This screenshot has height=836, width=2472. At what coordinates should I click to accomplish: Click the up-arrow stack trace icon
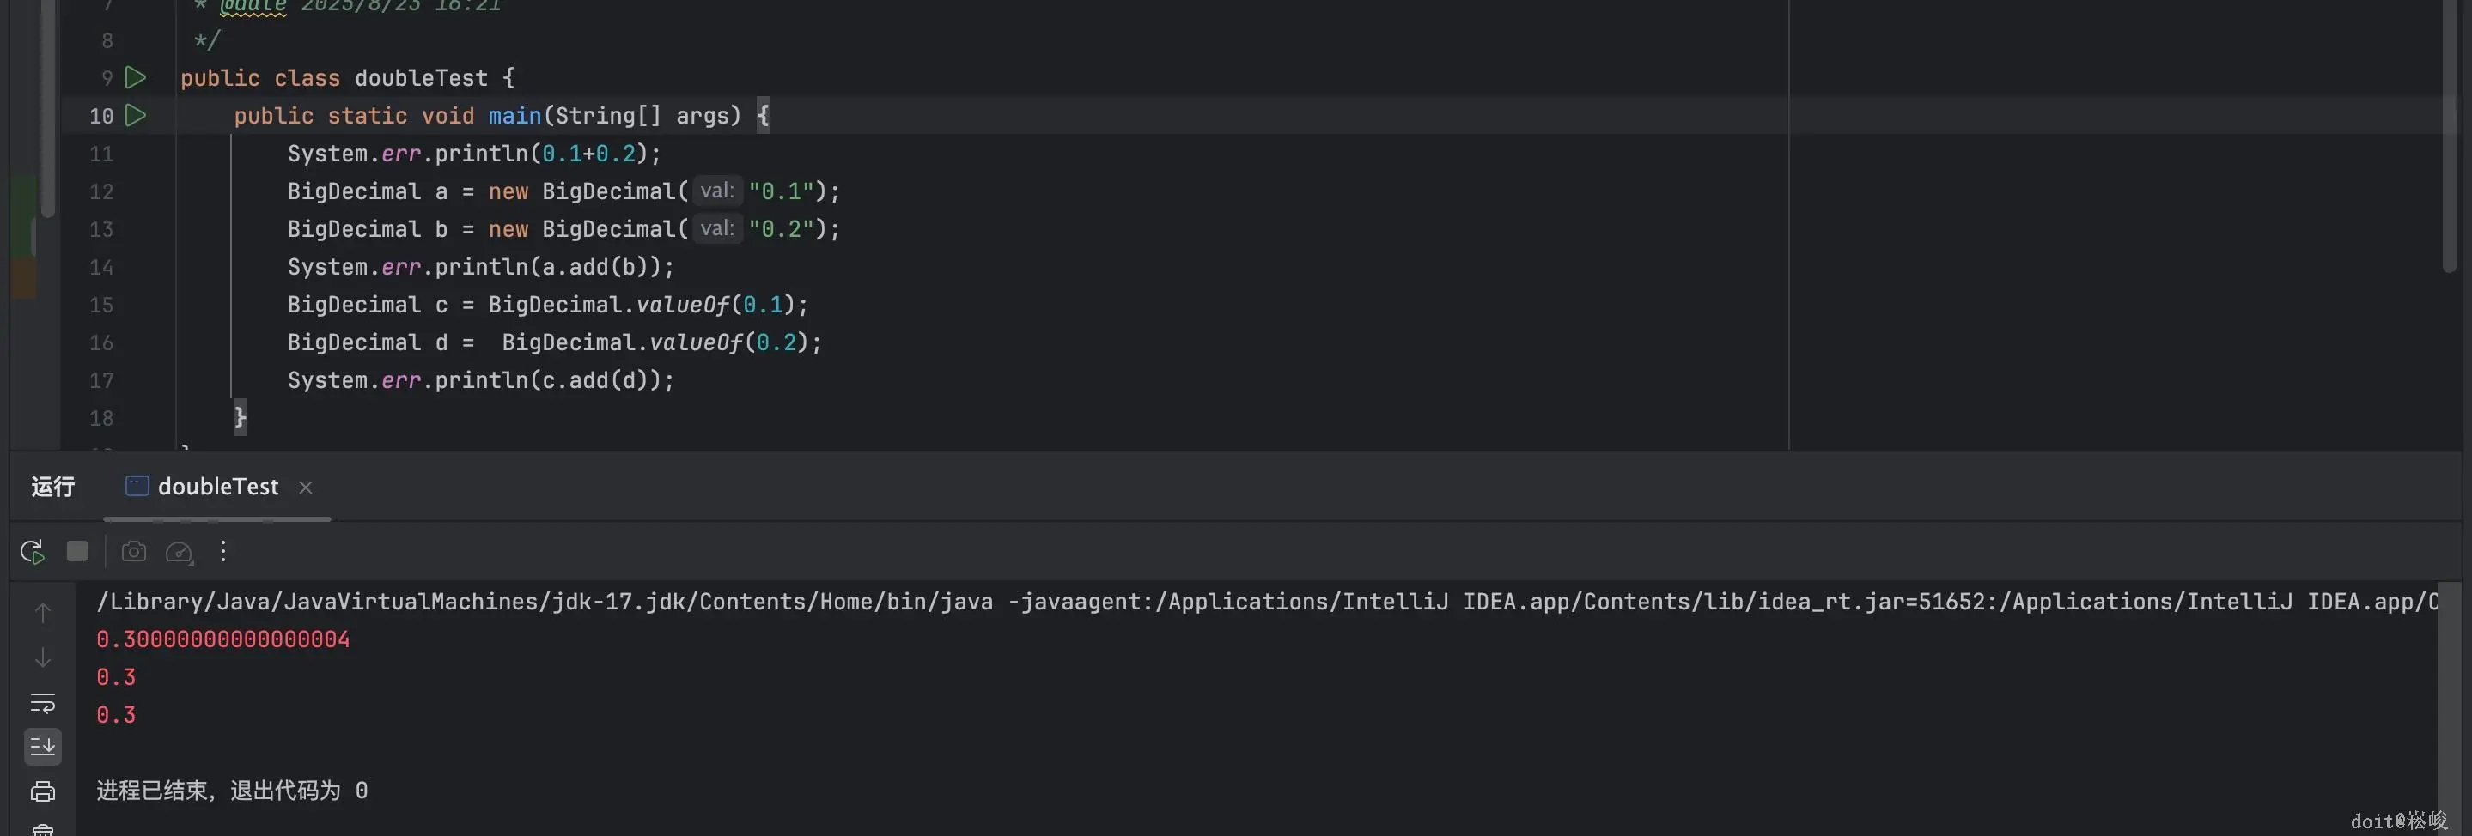[x=42, y=613]
